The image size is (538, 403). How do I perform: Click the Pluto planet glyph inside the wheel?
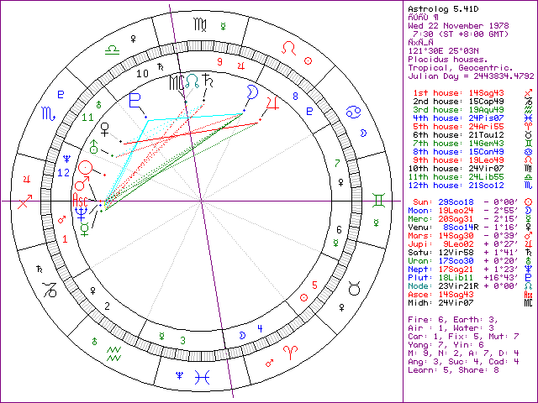134,98
